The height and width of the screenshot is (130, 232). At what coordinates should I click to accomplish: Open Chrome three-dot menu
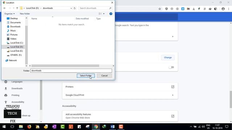pyautogui.click(x=229, y=9)
